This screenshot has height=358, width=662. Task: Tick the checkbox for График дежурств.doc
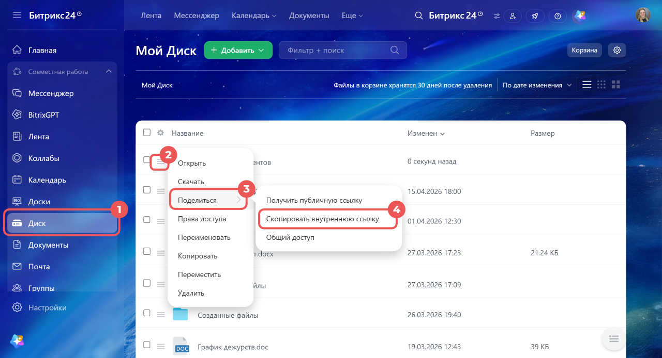(147, 345)
